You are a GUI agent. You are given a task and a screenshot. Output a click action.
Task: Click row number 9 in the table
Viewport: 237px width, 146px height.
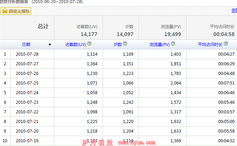(5, 131)
